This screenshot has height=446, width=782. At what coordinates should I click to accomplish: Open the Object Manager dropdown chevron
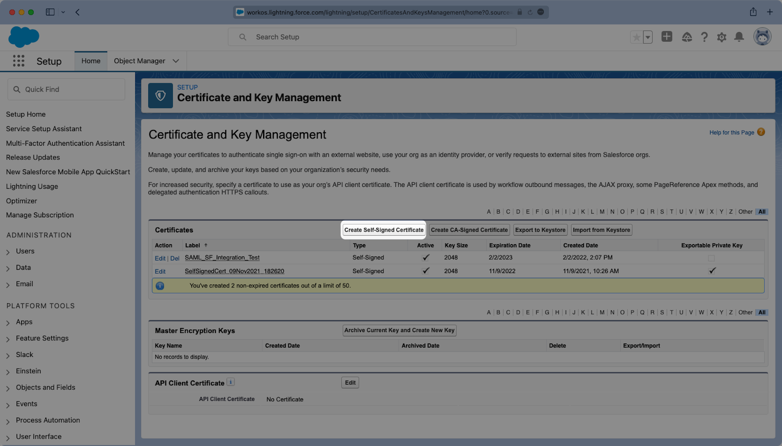pyautogui.click(x=176, y=61)
